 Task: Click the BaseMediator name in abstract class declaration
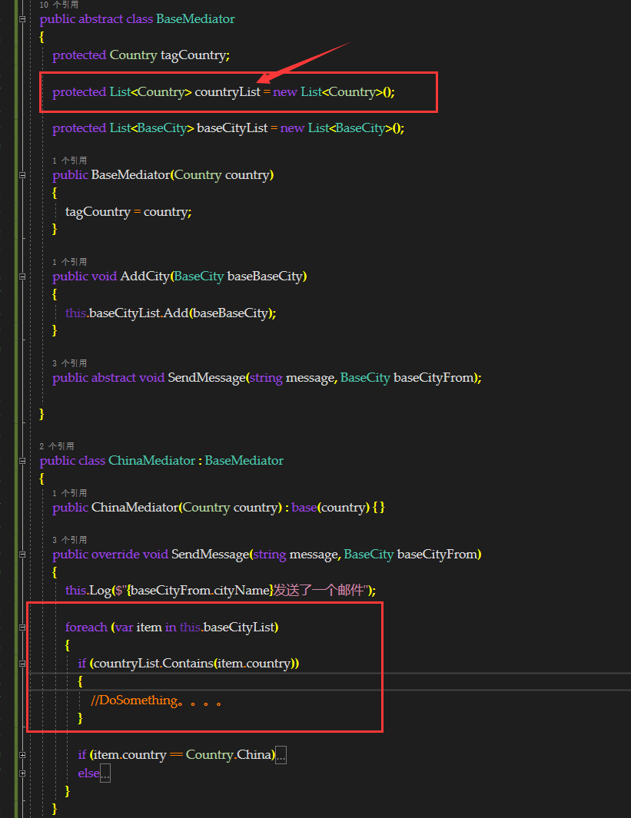195,18
